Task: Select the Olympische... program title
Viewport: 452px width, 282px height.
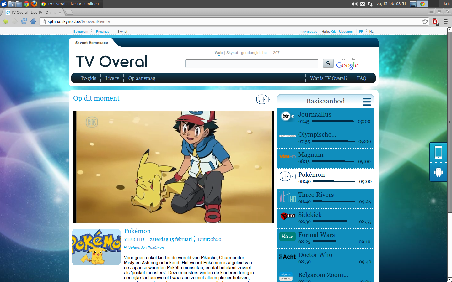Action: coord(317,134)
